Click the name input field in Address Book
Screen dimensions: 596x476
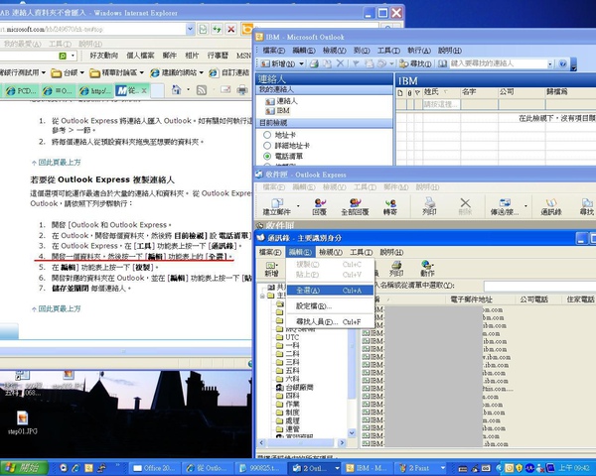(x=539, y=286)
